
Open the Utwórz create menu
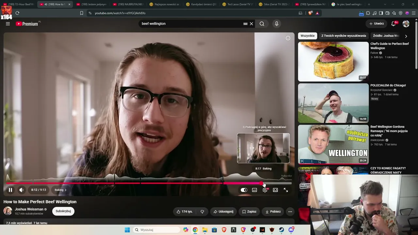click(377, 23)
